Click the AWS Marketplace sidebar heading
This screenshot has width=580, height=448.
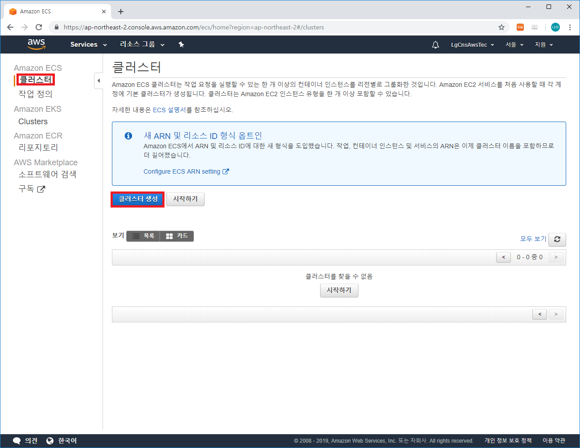point(45,163)
